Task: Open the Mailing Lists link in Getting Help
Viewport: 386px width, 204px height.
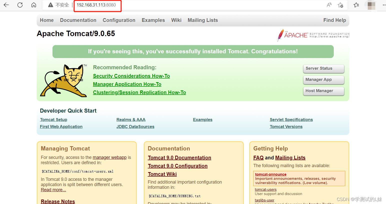Action: point(290,158)
